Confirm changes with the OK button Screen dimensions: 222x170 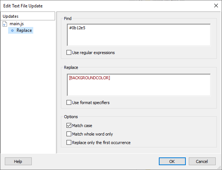172,161
